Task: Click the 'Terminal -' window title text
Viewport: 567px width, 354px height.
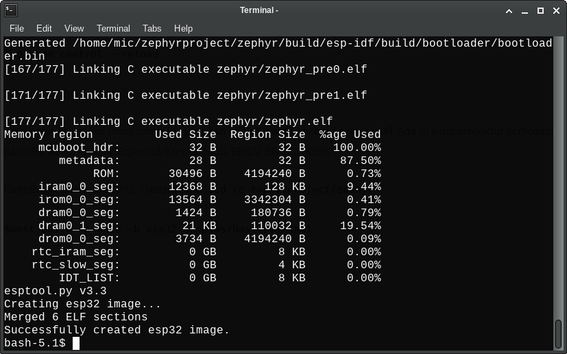Action: (259, 10)
